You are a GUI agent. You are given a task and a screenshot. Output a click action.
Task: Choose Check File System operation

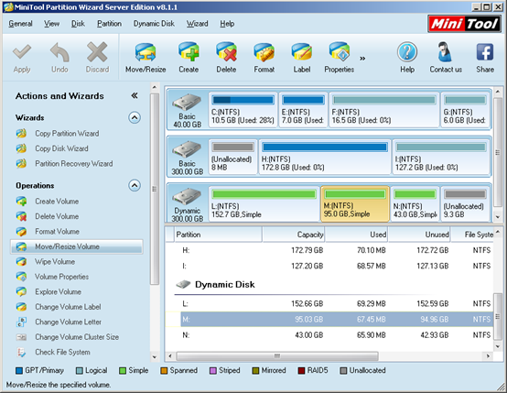(62, 352)
